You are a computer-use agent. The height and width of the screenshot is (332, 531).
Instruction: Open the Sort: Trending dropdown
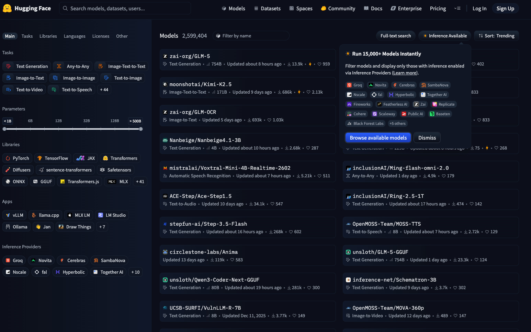(x=496, y=36)
